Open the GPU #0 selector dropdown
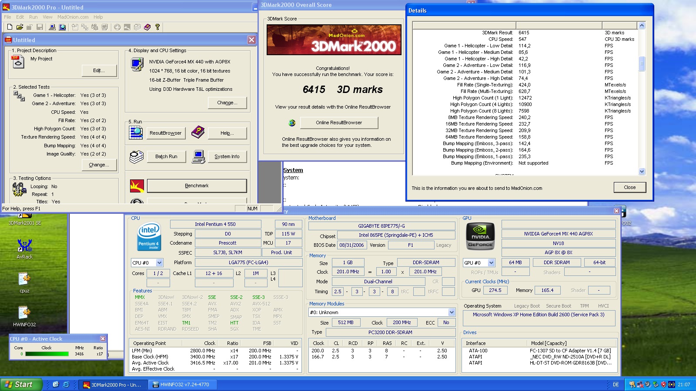Image resolution: width=696 pixels, height=391 pixels. (491, 262)
